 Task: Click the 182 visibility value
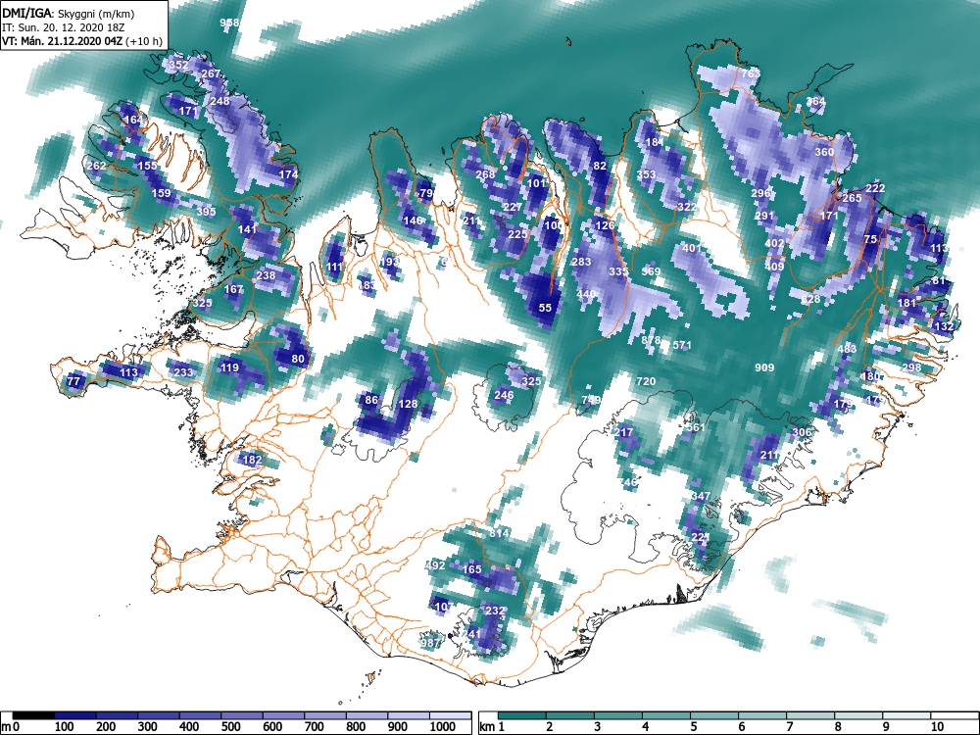[x=252, y=460]
